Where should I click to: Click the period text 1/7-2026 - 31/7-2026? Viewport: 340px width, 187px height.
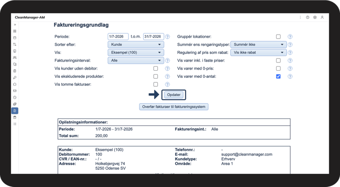pos(114,129)
